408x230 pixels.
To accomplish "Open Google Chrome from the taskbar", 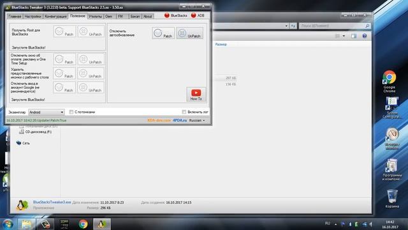I will (84, 224).
